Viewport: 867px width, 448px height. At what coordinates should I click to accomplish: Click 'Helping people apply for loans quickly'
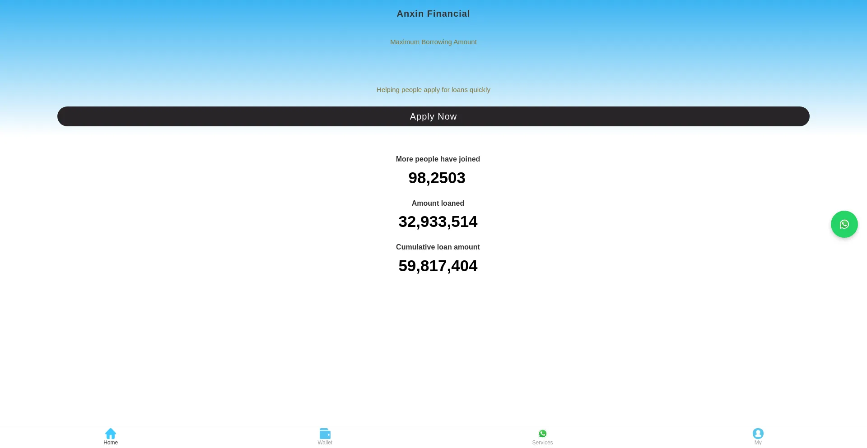[433, 90]
